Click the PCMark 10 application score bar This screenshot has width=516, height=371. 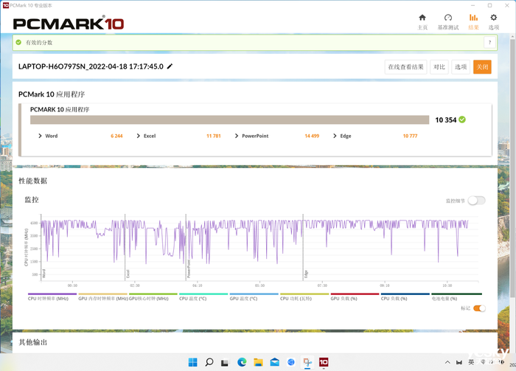point(230,119)
